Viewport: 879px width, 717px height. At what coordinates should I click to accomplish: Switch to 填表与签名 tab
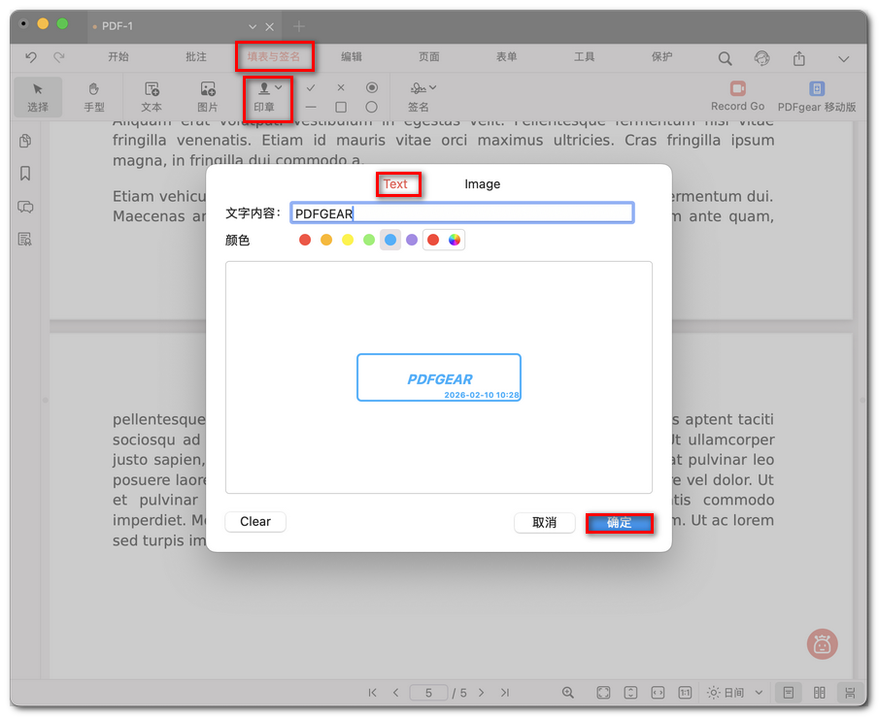[x=274, y=56]
